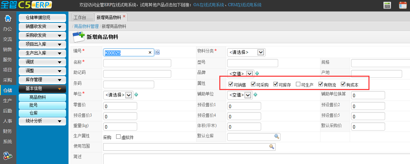This screenshot has width=410, height=164.
Task: Click the search icon in 默认仓库 field
Action: pyautogui.click(x=277, y=136)
